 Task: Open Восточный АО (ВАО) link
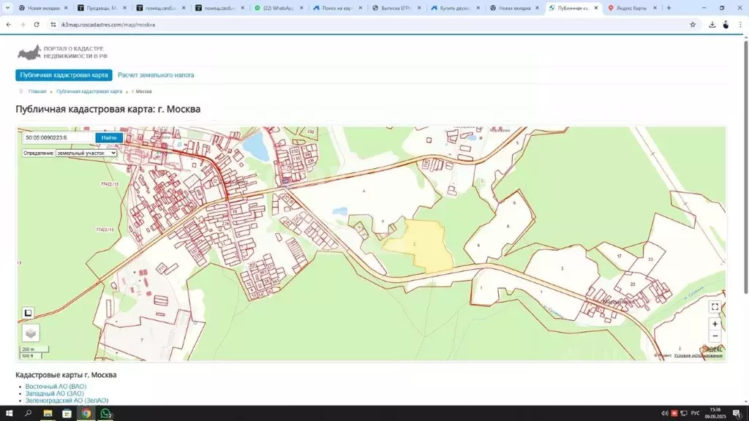pyautogui.click(x=56, y=387)
